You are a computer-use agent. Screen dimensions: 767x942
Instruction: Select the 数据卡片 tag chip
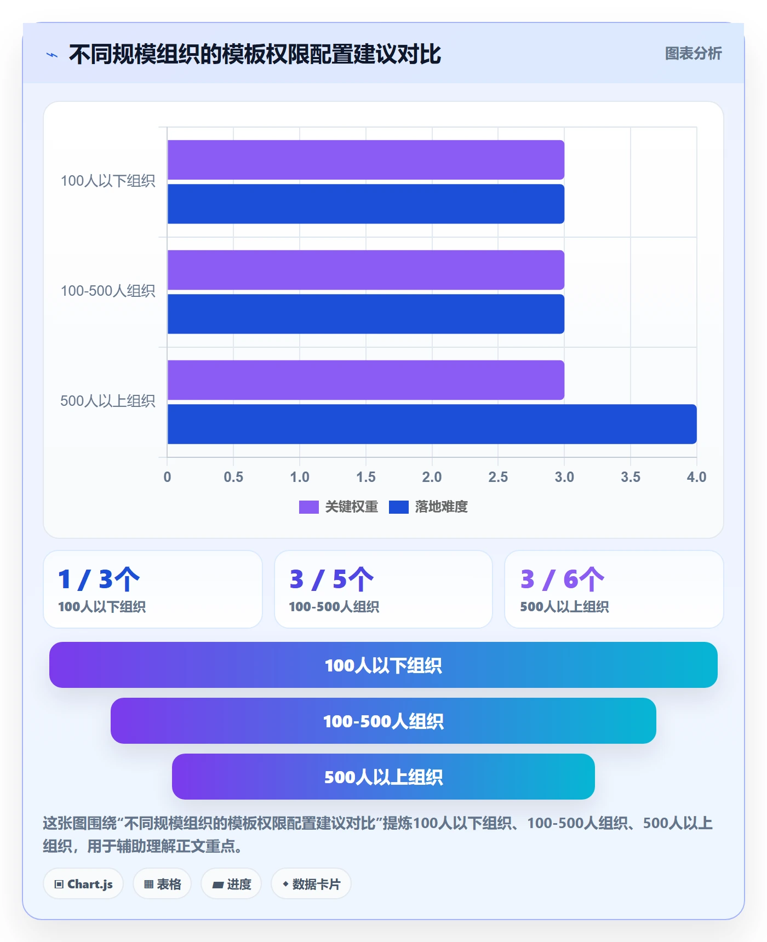coord(311,884)
